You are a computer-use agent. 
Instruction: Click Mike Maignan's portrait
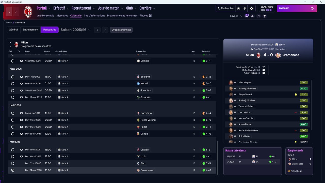pos(231,83)
